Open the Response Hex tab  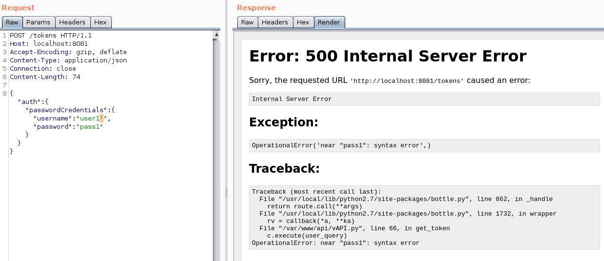(303, 22)
